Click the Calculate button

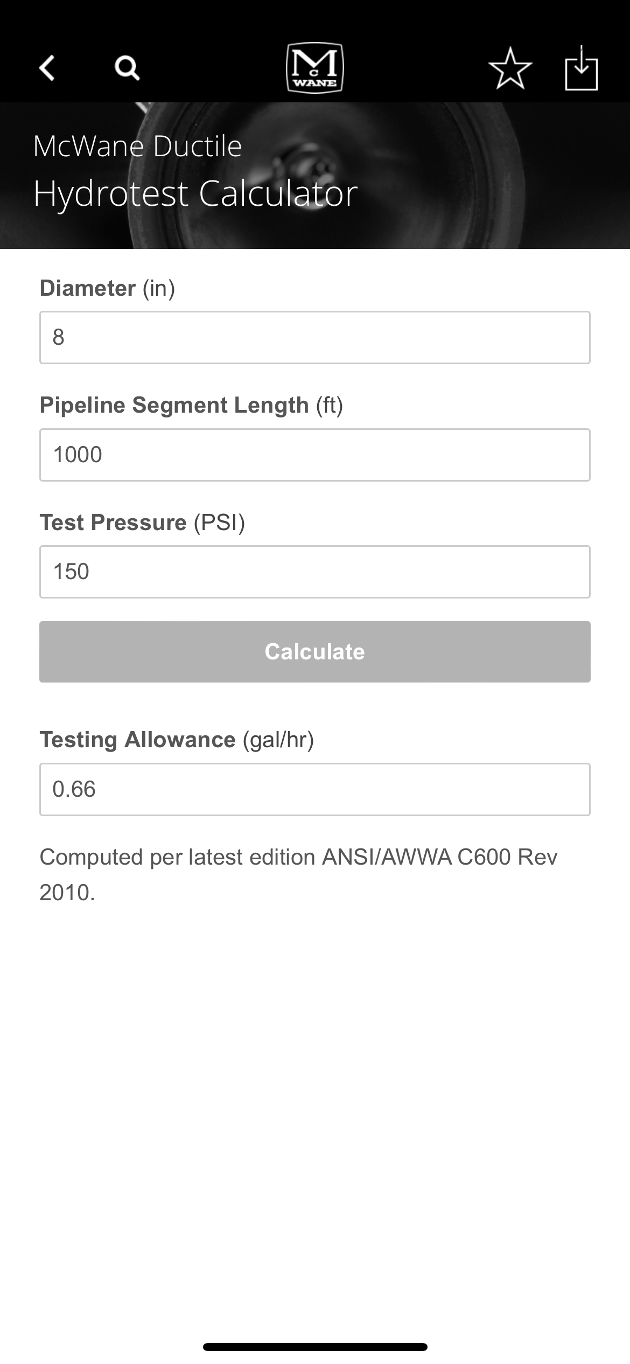(315, 652)
